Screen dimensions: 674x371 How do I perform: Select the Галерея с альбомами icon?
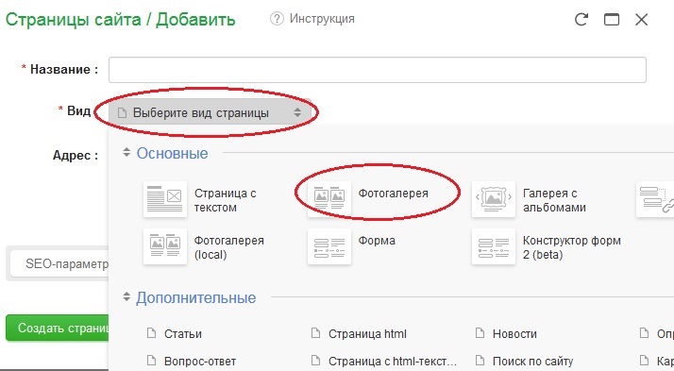point(494,199)
